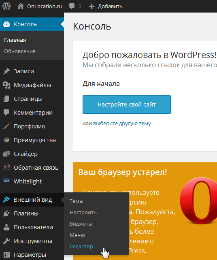
Task: Click the plus icon next to Добавить
Action: click(91, 6)
